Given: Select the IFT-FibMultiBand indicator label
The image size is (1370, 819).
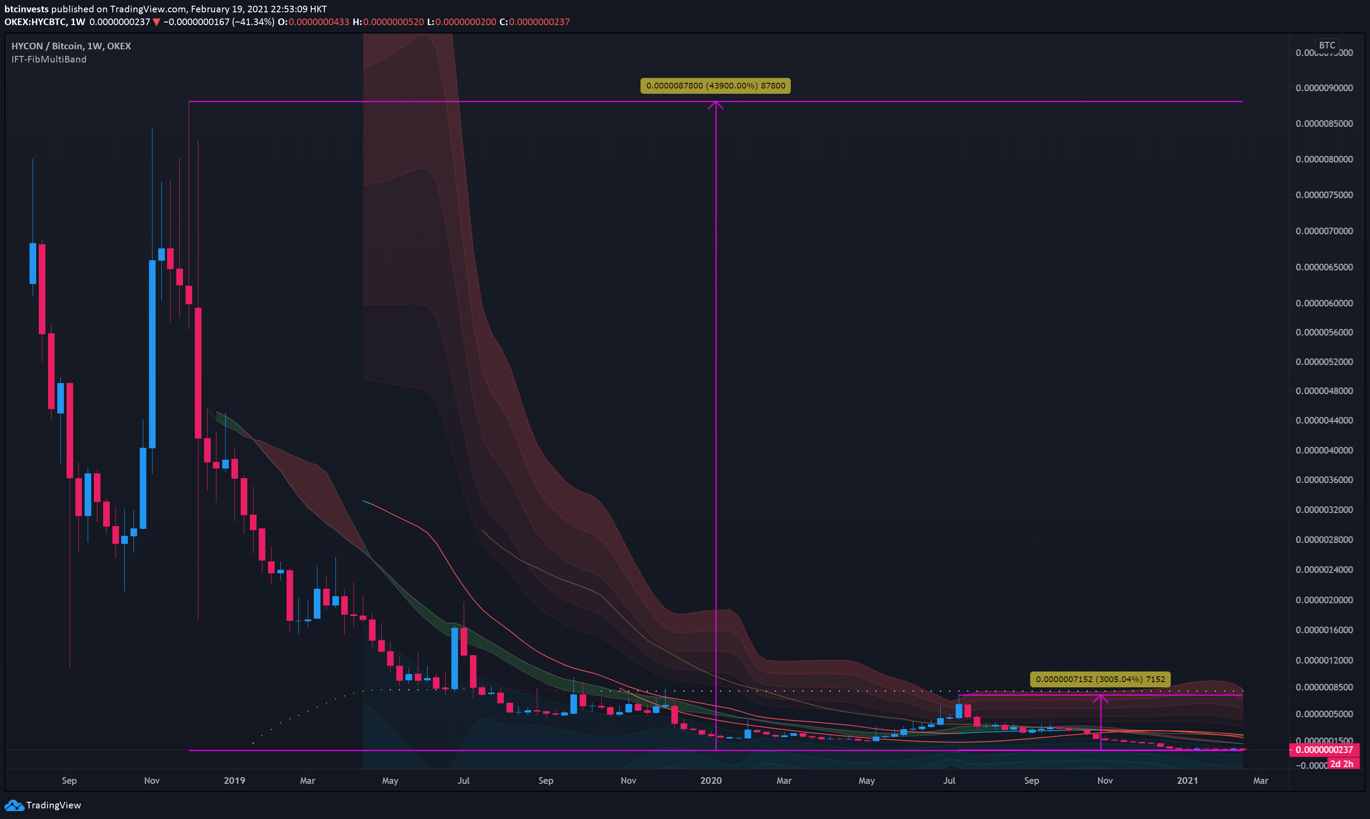Looking at the screenshot, I should [48, 59].
